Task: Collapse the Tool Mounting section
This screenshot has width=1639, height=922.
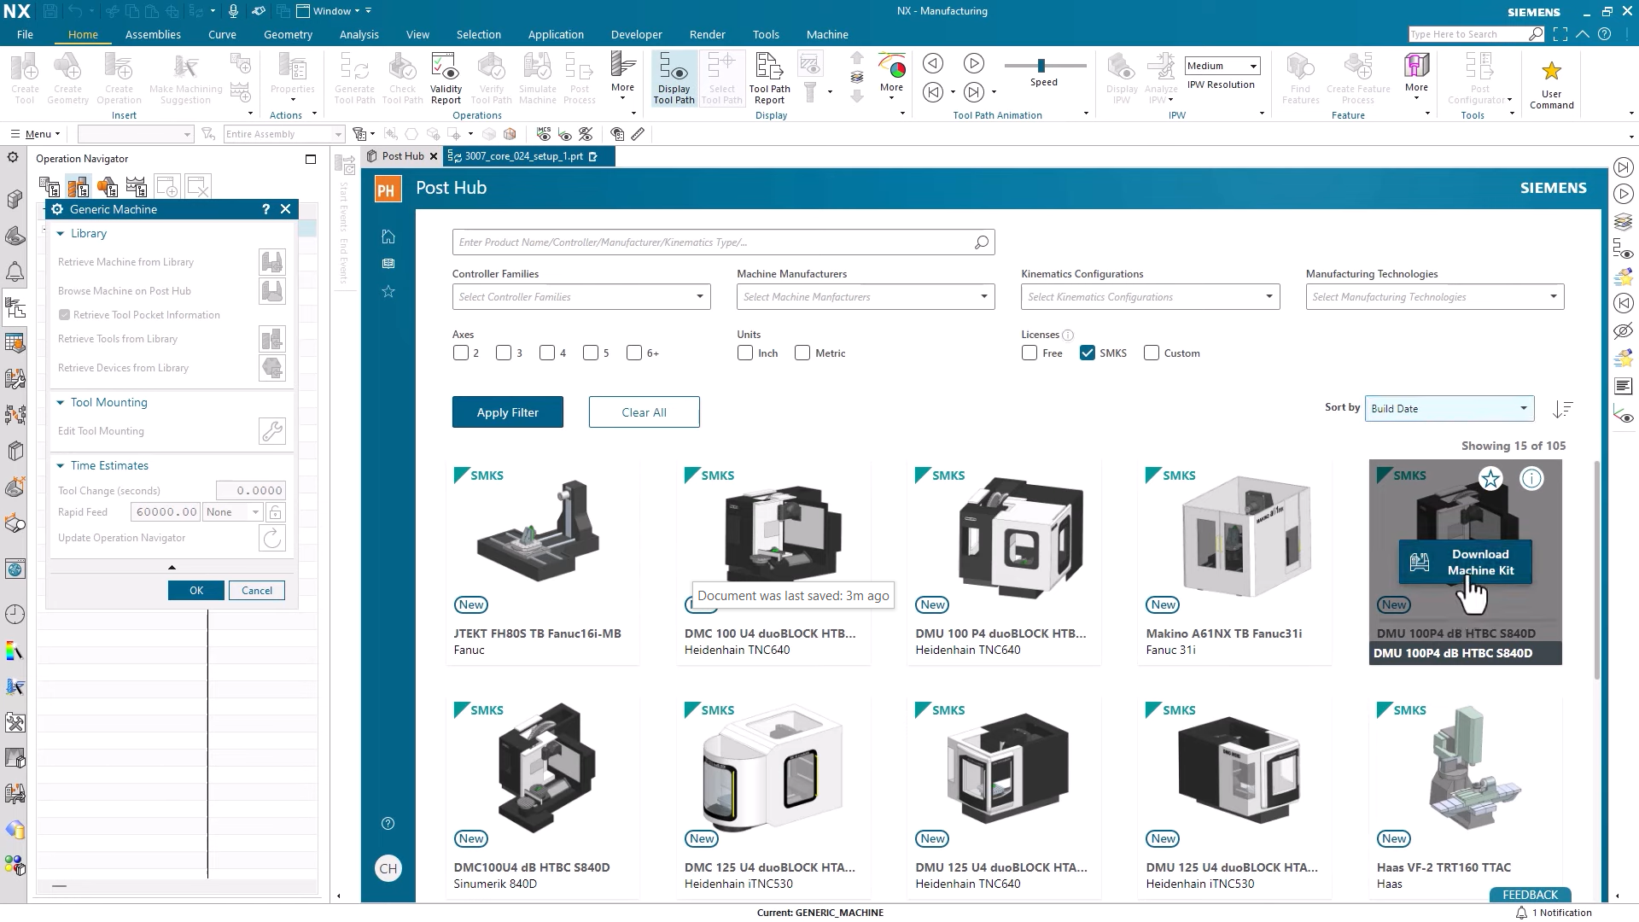Action: [60, 402]
